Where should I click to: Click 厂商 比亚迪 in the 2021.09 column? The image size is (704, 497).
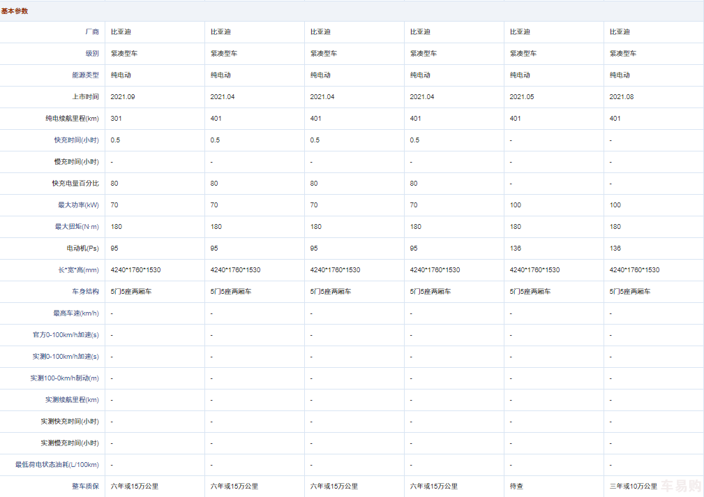click(121, 32)
